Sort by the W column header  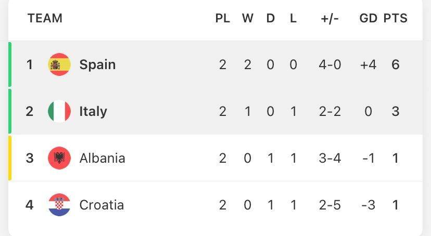point(247,18)
